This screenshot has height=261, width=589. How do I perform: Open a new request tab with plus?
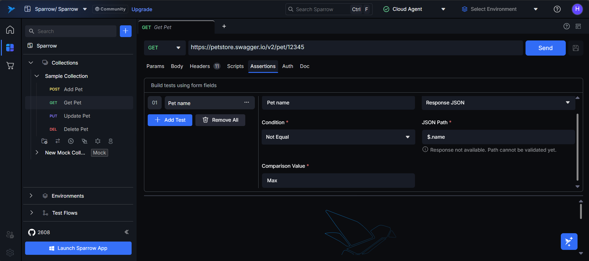pos(224,27)
